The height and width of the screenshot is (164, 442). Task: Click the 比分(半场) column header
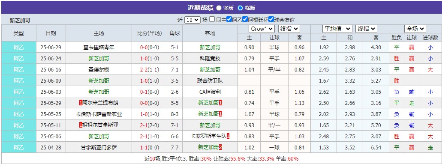click(149, 33)
